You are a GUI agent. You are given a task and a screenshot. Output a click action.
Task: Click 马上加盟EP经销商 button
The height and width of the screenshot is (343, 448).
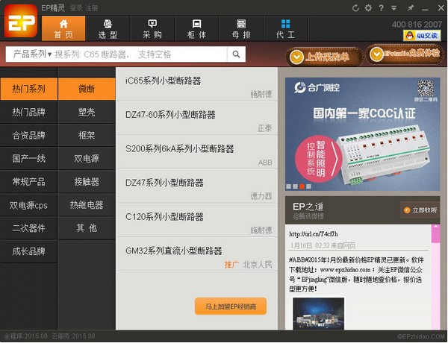pos(231,306)
